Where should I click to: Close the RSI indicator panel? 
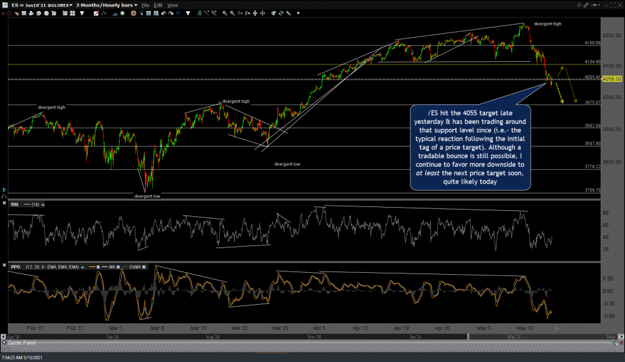tap(4, 203)
